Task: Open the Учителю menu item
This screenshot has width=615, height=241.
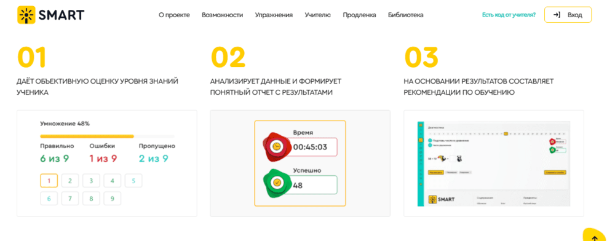Action: (x=318, y=15)
